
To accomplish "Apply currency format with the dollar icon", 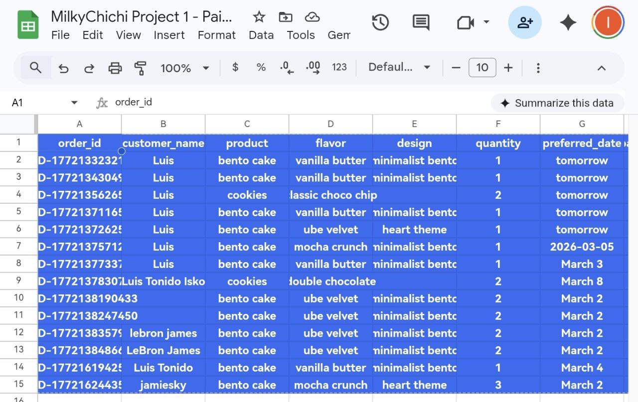I will tap(235, 67).
